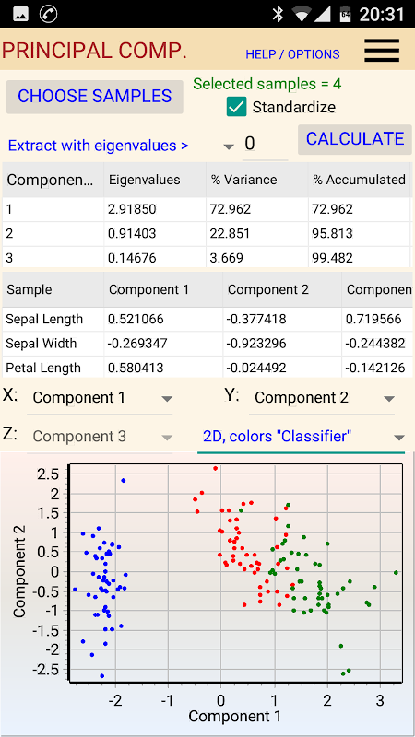Tap the battery indicator icon
Viewport: 415px width, 737px height.
tap(345, 14)
